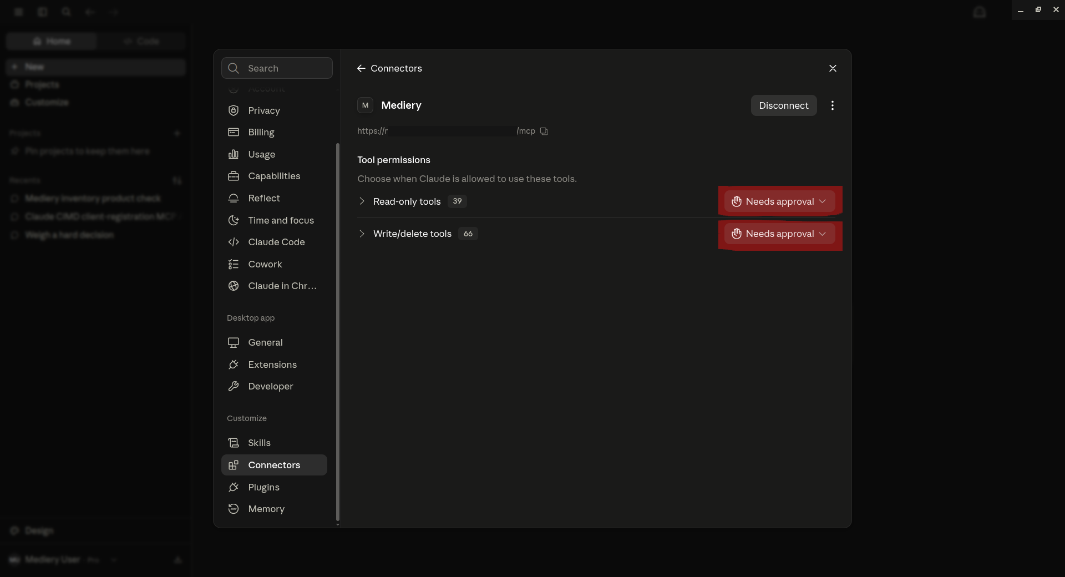The image size is (1065, 577).
Task: Select Claude in Chr… label
Action: (282, 286)
